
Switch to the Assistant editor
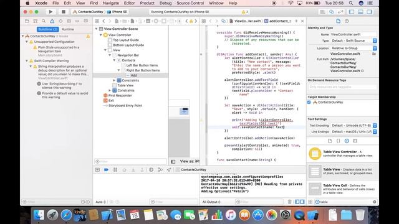coord(332,12)
